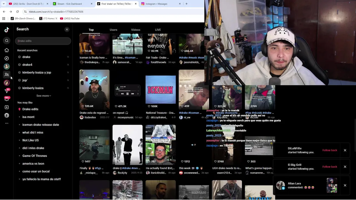The image size is (356, 200).
Task: Select suggestion 'america vs leon'
Action: (33, 164)
